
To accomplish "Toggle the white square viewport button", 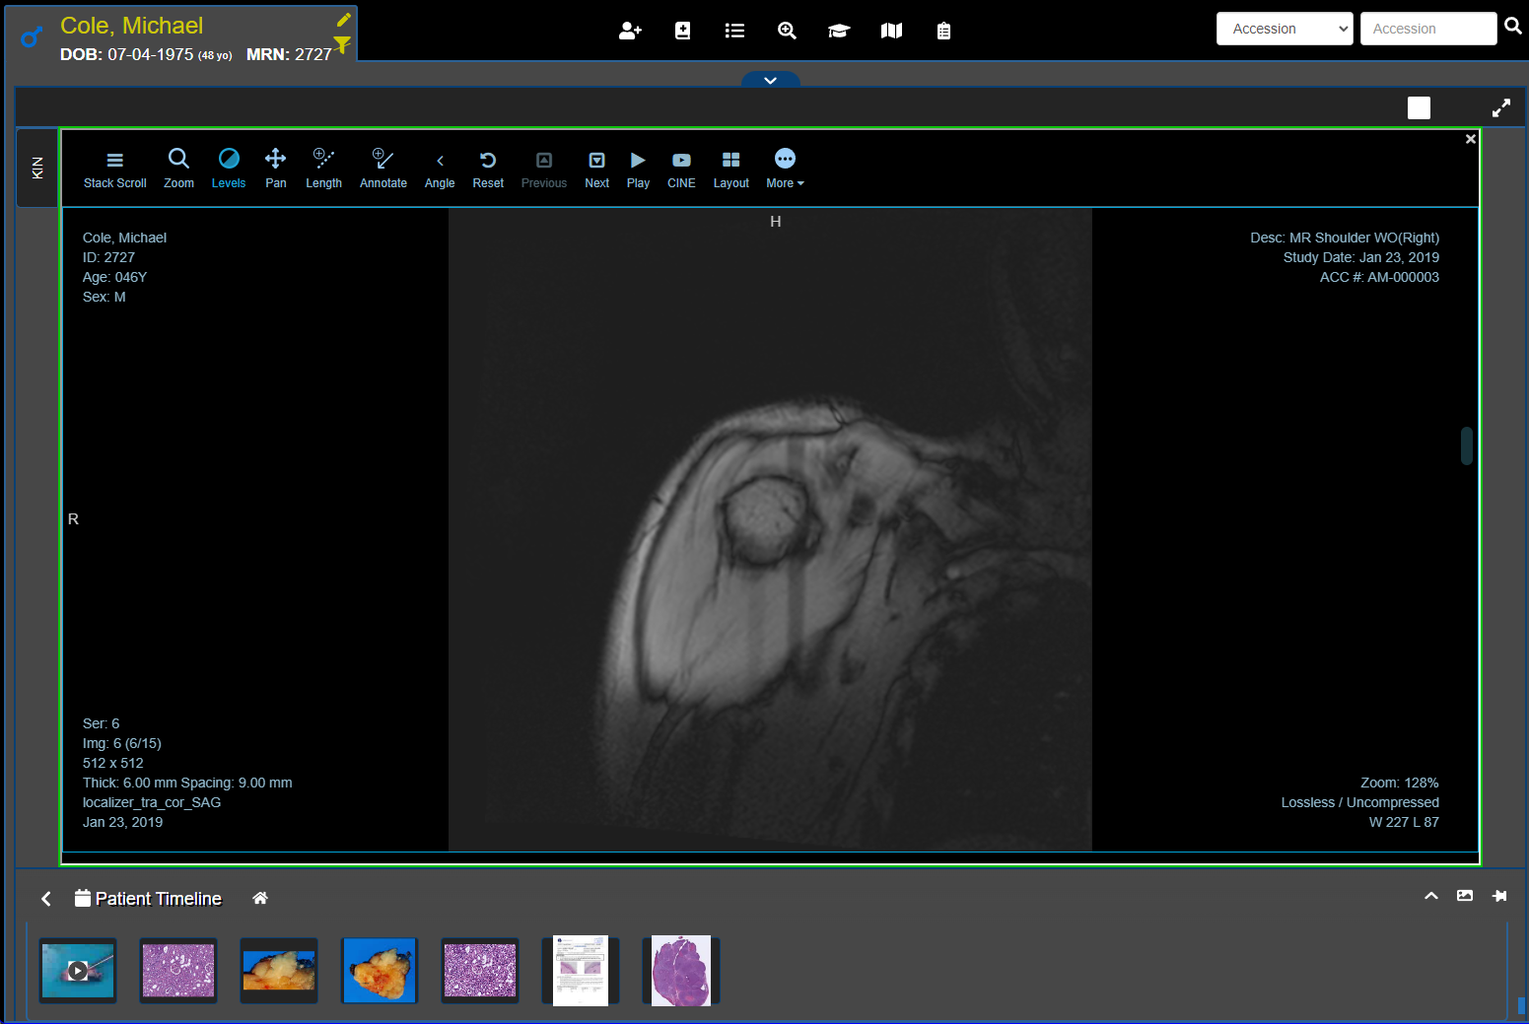I will (1419, 108).
